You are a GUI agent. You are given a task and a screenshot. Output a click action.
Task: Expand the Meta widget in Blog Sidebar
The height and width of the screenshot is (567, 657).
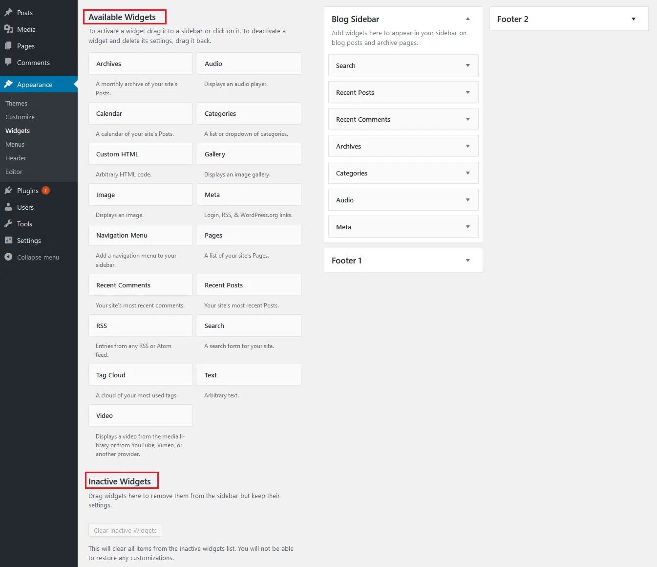coord(467,226)
